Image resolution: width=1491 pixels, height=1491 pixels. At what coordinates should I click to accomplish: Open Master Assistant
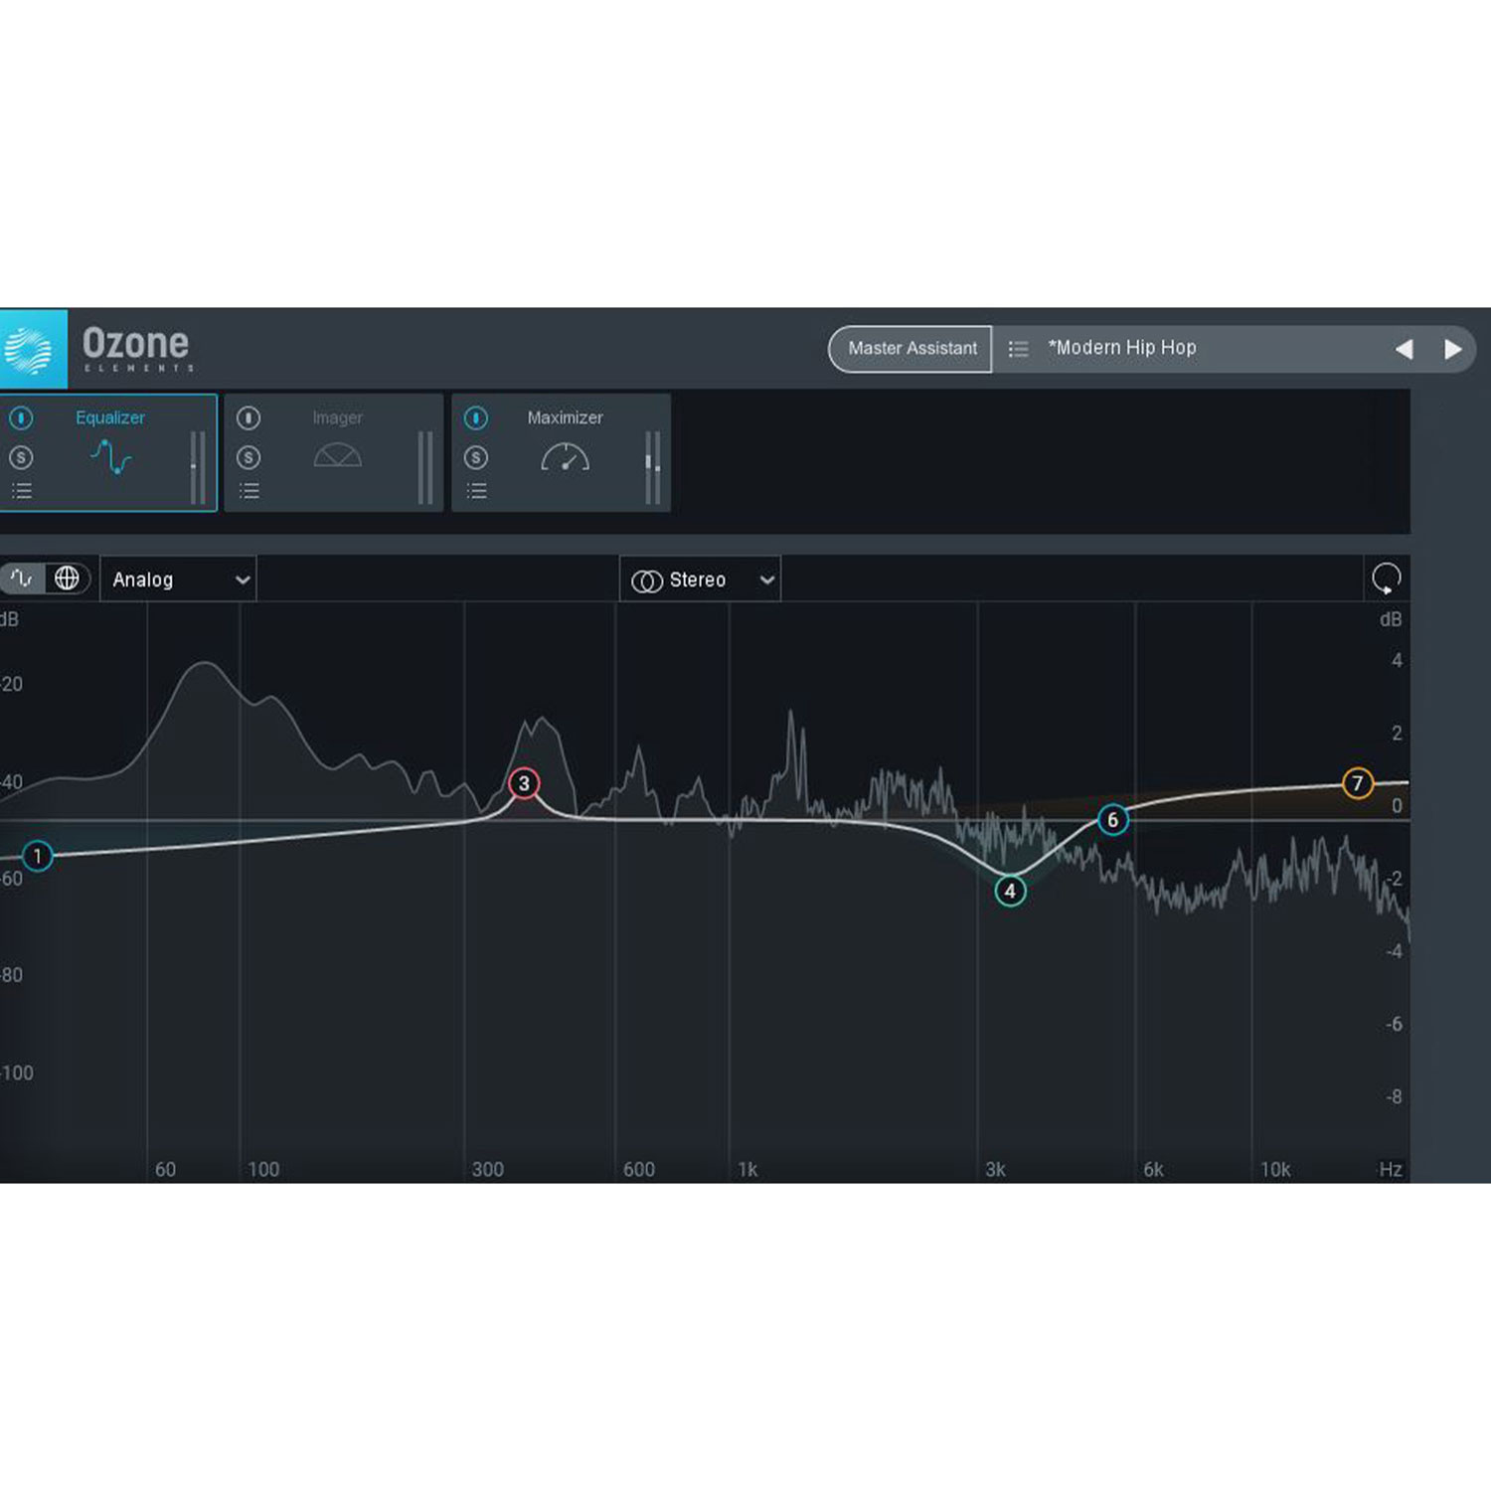point(911,348)
